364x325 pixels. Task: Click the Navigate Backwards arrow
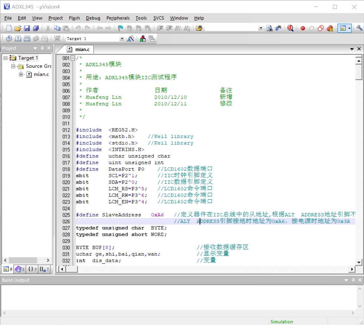click(99, 28)
